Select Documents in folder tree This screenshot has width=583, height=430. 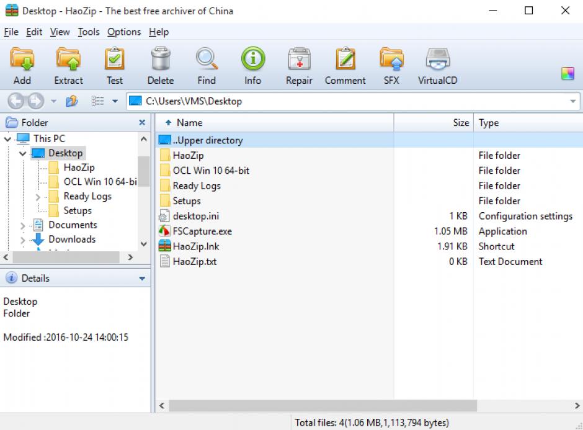pyautogui.click(x=73, y=225)
